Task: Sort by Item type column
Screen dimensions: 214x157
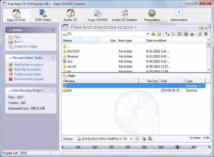Action: [131, 40]
